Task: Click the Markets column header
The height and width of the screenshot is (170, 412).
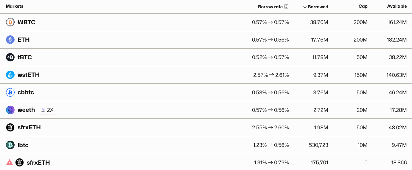Action: pos(15,6)
